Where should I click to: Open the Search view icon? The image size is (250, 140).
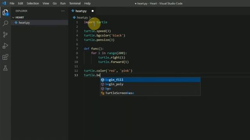tap(5, 23)
